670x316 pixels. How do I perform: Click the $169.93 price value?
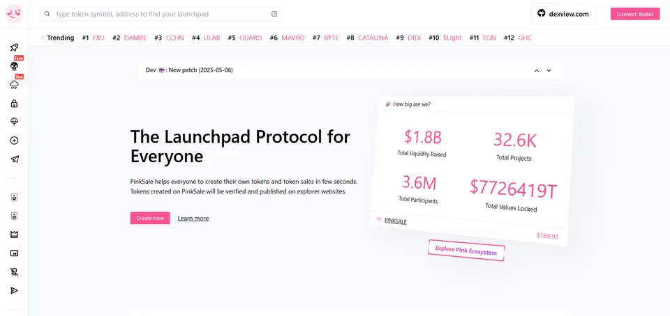tap(547, 235)
